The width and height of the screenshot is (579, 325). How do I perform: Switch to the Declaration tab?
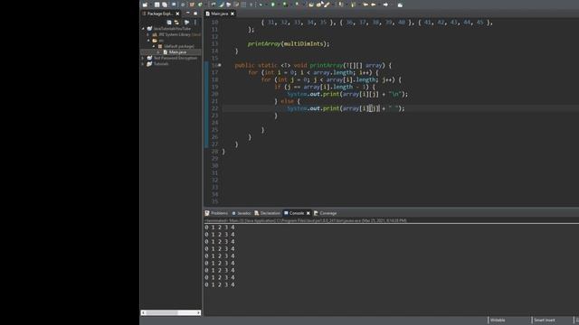[268, 213]
